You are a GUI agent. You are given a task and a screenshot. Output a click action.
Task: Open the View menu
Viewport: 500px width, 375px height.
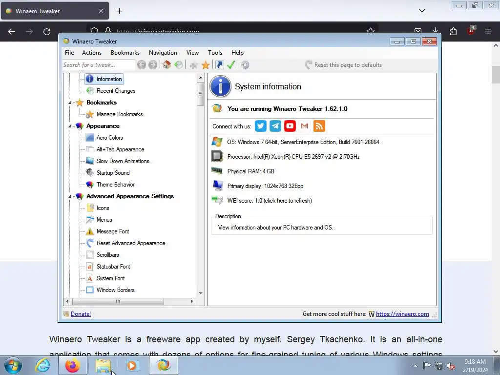pyautogui.click(x=192, y=53)
